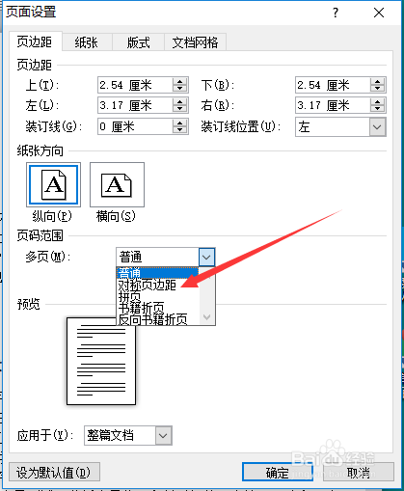Click the multi-page list scroll down arrow
404x491 pixels.
click(x=207, y=317)
